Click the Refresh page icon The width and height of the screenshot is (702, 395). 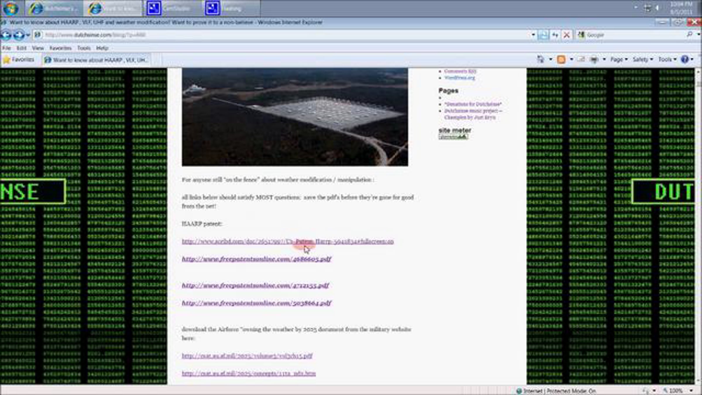click(x=555, y=35)
